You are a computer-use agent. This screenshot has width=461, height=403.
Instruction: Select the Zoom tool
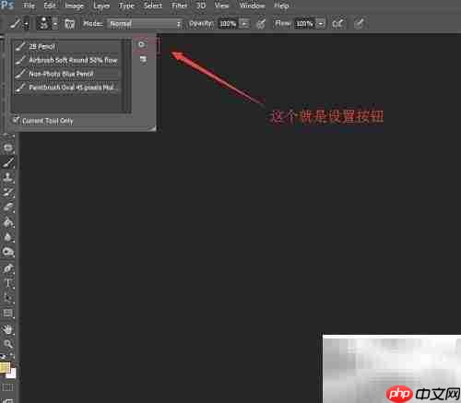[8, 344]
